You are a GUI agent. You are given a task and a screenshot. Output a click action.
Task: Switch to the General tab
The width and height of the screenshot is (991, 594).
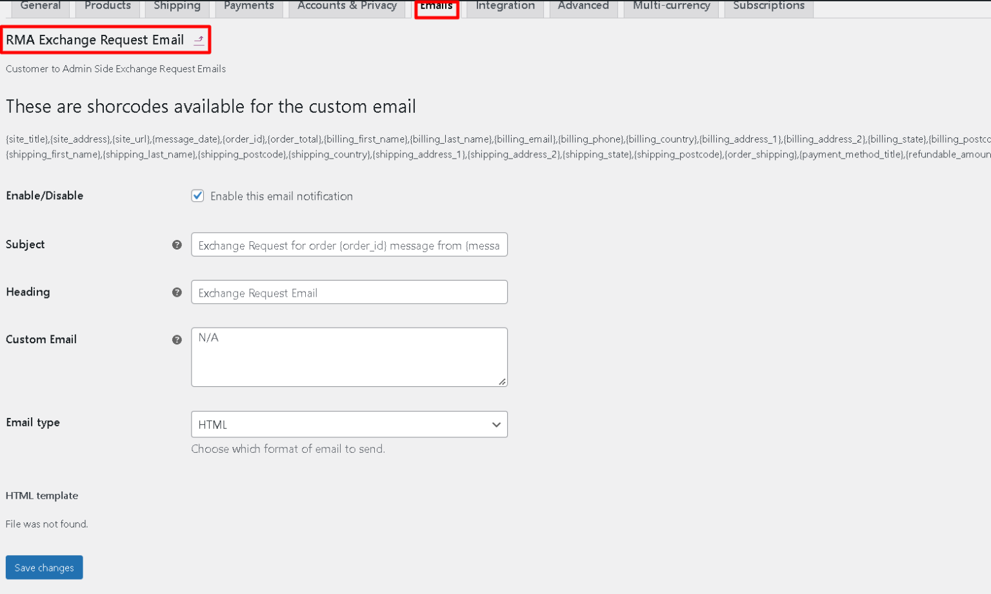(x=40, y=5)
